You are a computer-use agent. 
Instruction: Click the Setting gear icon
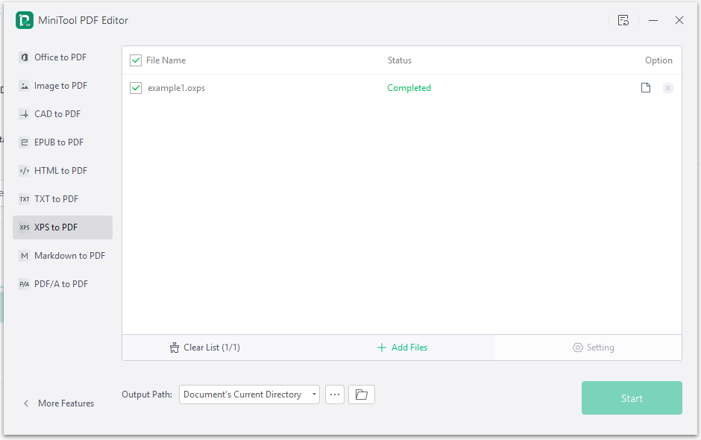(578, 348)
